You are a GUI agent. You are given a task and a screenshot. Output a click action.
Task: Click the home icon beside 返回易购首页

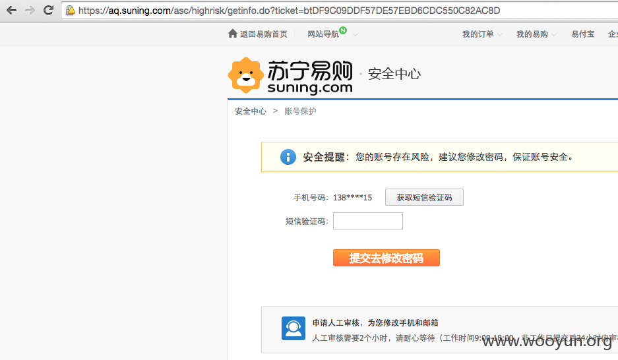pos(233,34)
